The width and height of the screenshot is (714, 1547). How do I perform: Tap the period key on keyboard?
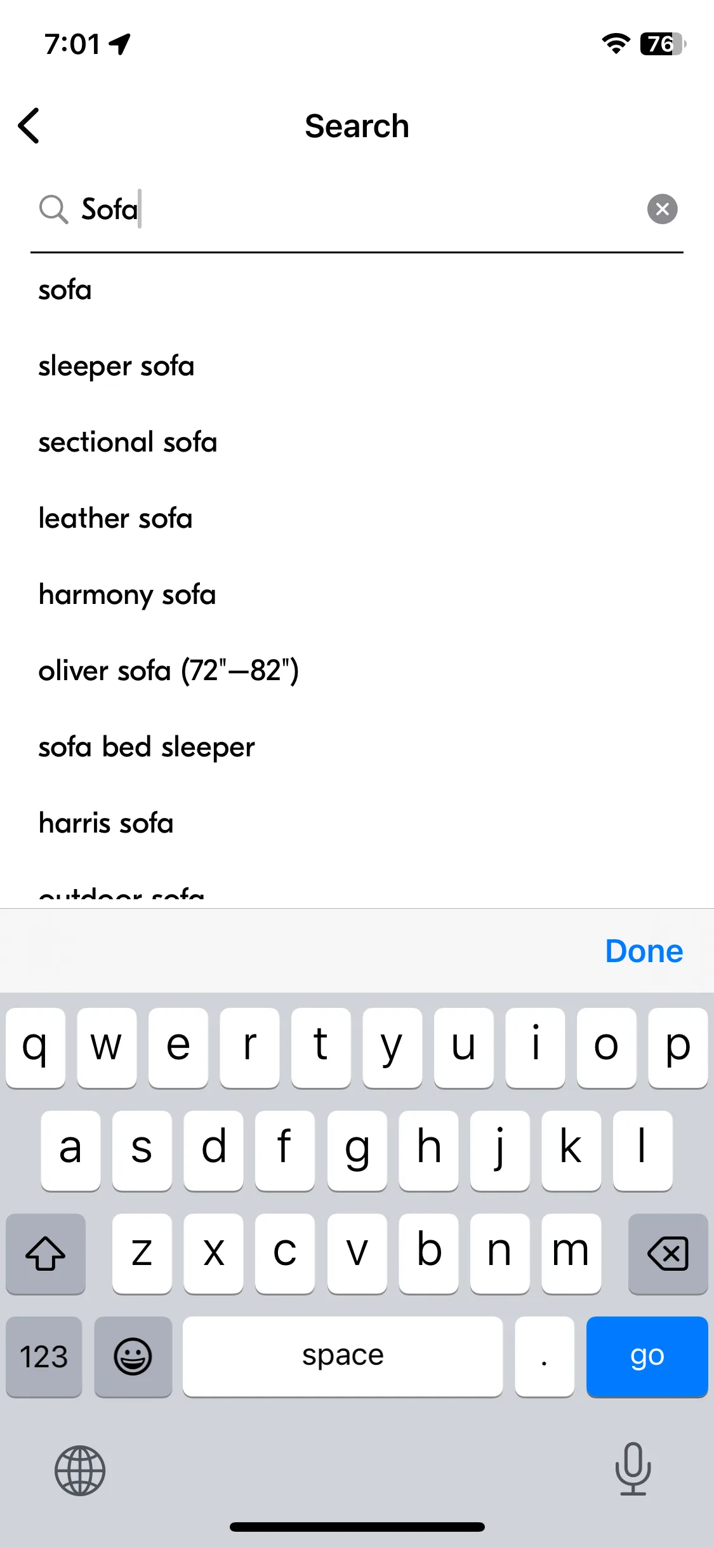pyautogui.click(x=545, y=1356)
